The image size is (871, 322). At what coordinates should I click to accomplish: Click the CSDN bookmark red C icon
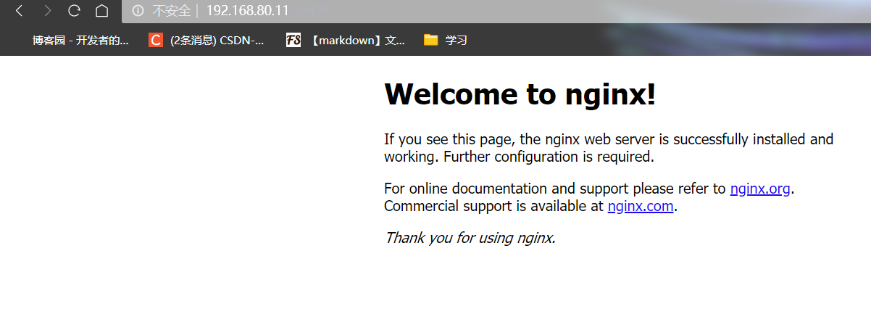point(156,40)
